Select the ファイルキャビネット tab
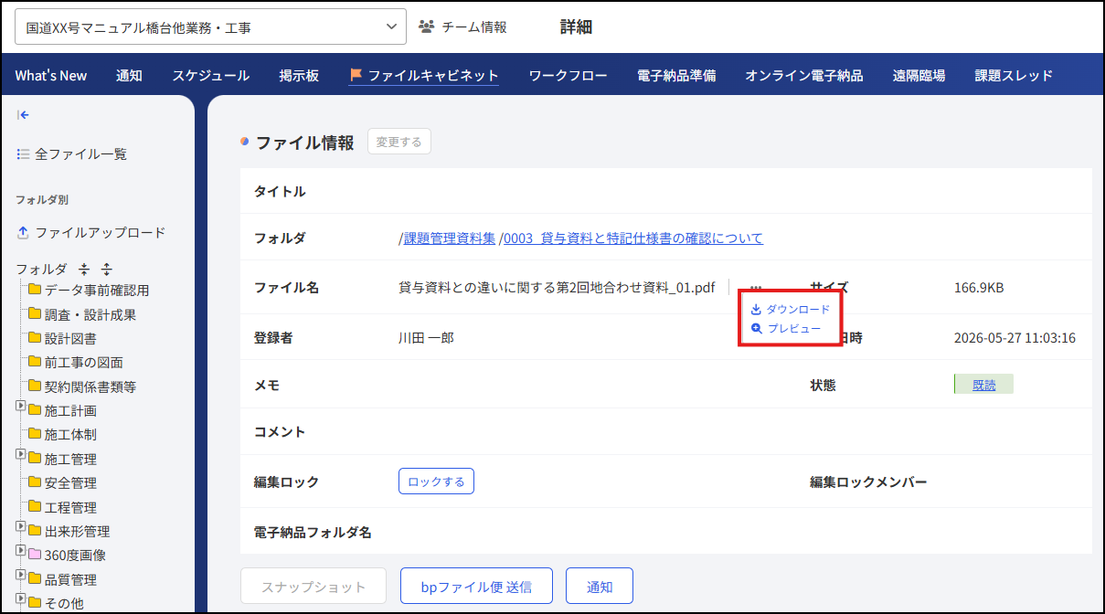 424,76
